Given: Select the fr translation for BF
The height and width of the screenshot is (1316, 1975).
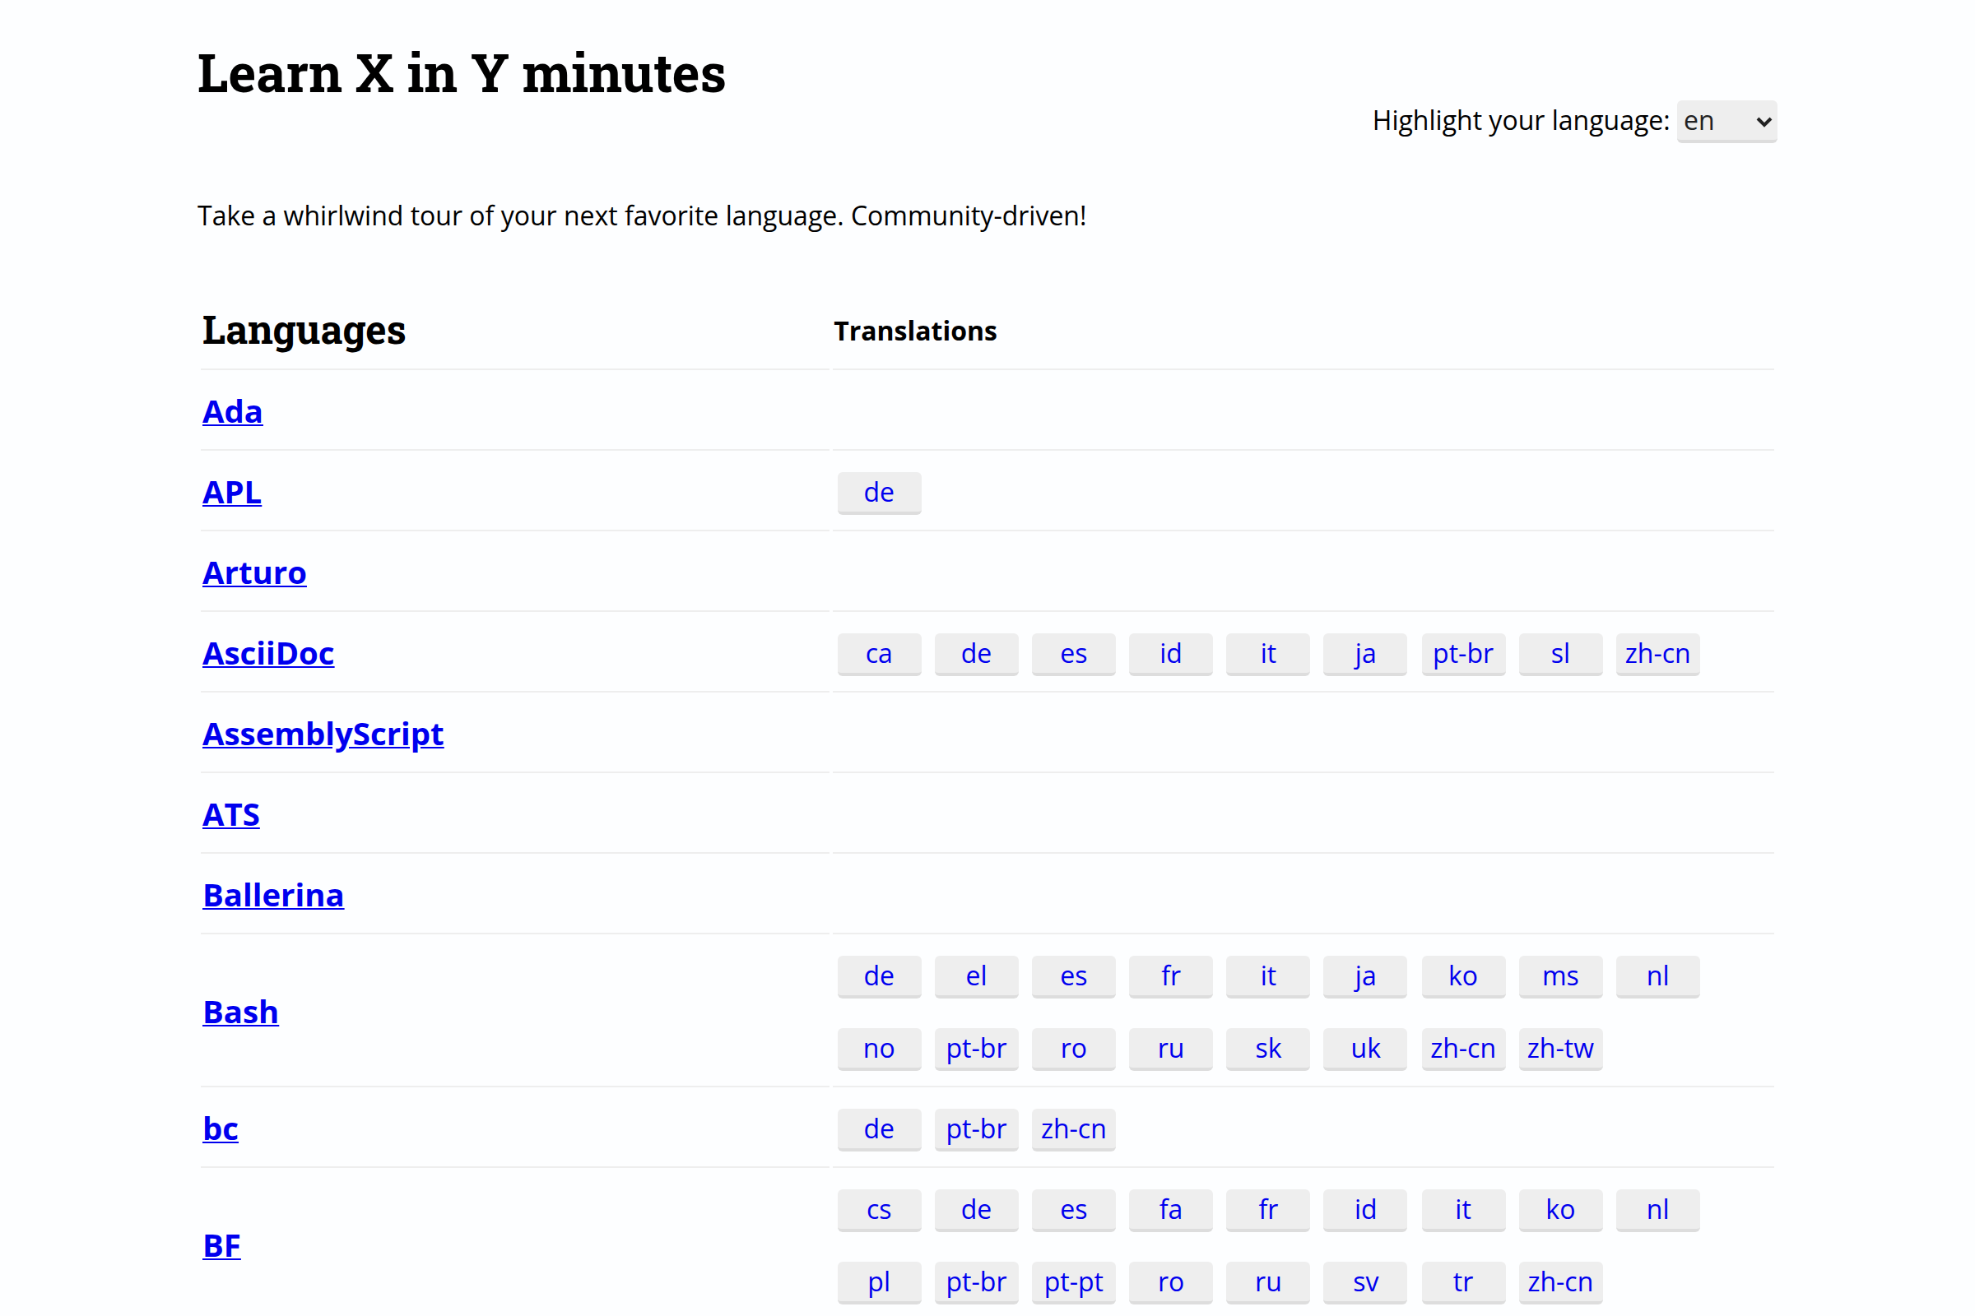Looking at the screenshot, I should [1268, 1209].
